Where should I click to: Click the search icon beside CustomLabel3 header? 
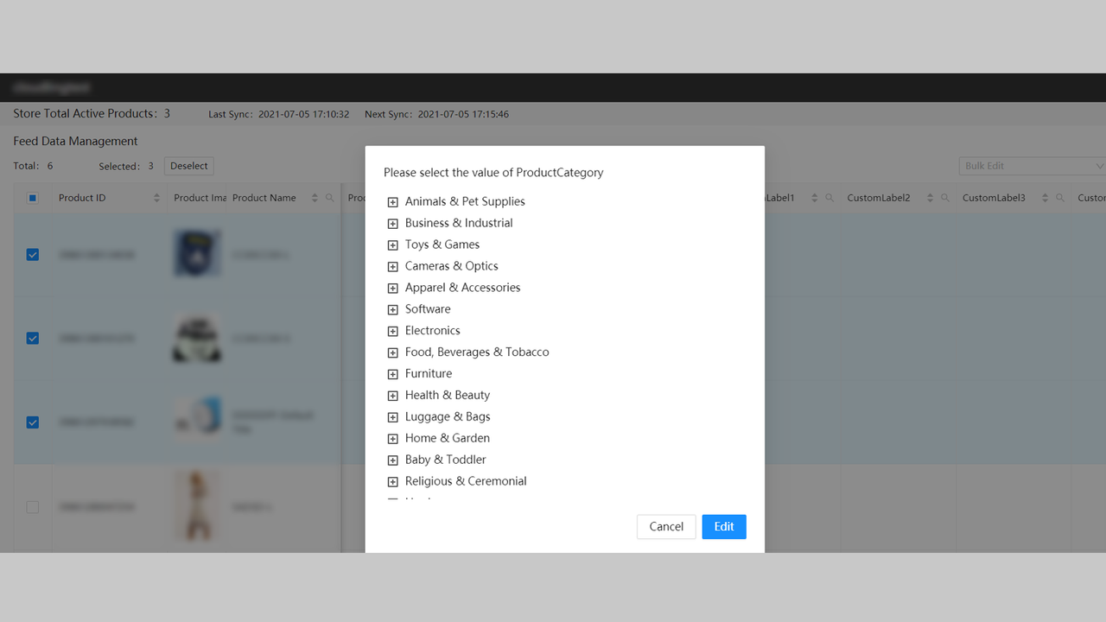[x=1058, y=197]
